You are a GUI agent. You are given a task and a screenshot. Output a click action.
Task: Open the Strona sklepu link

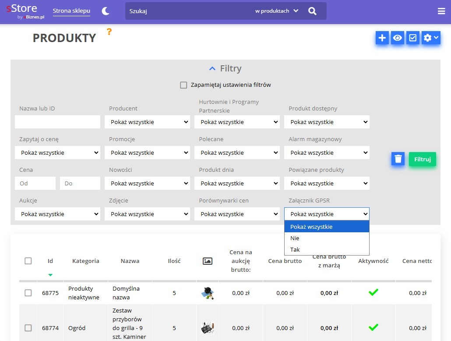click(71, 11)
